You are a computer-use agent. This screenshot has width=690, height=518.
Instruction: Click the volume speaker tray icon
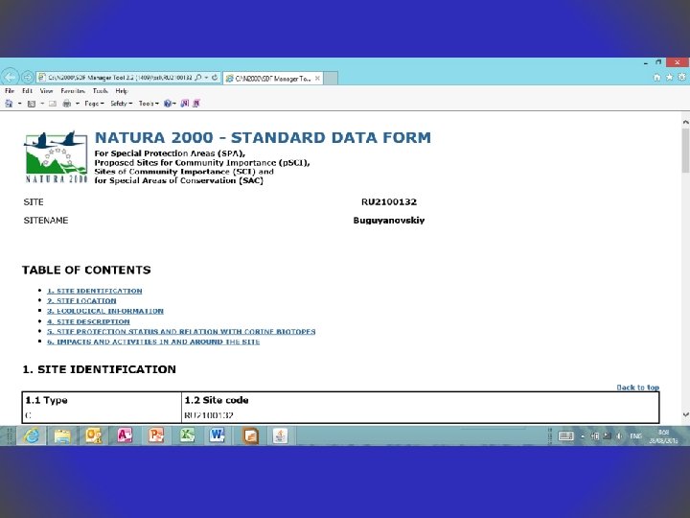click(619, 436)
